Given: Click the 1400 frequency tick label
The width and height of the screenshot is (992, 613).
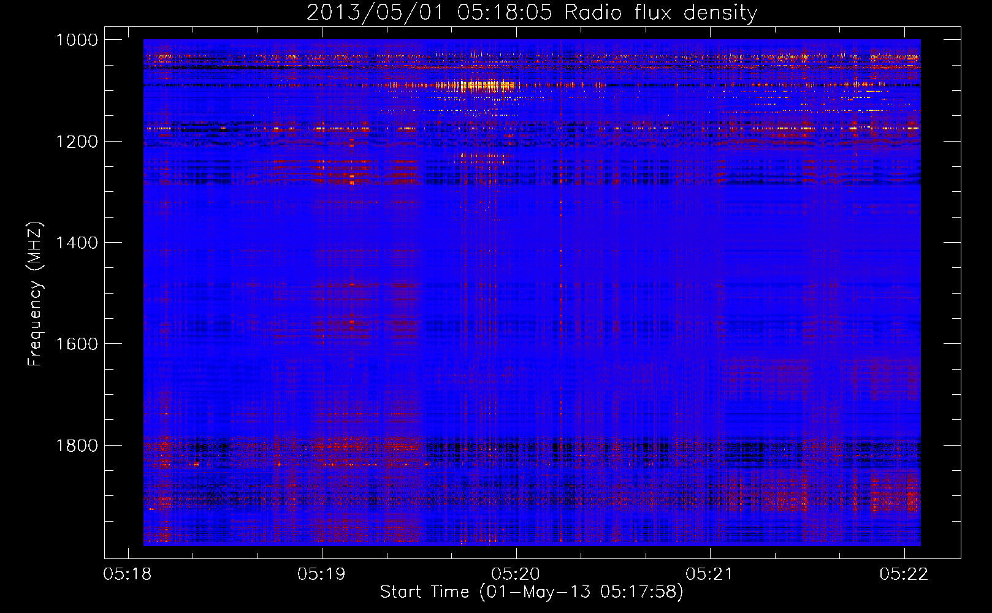Looking at the screenshot, I should pos(77,243).
